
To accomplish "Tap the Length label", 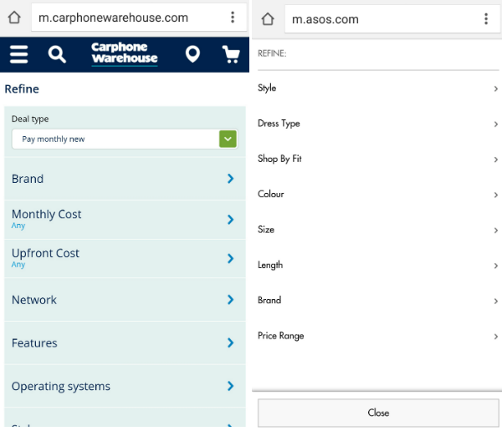I will (x=270, y=265).
